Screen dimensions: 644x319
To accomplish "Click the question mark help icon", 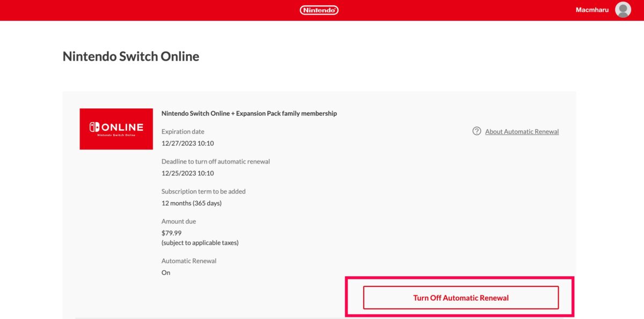I will (477, 131).
